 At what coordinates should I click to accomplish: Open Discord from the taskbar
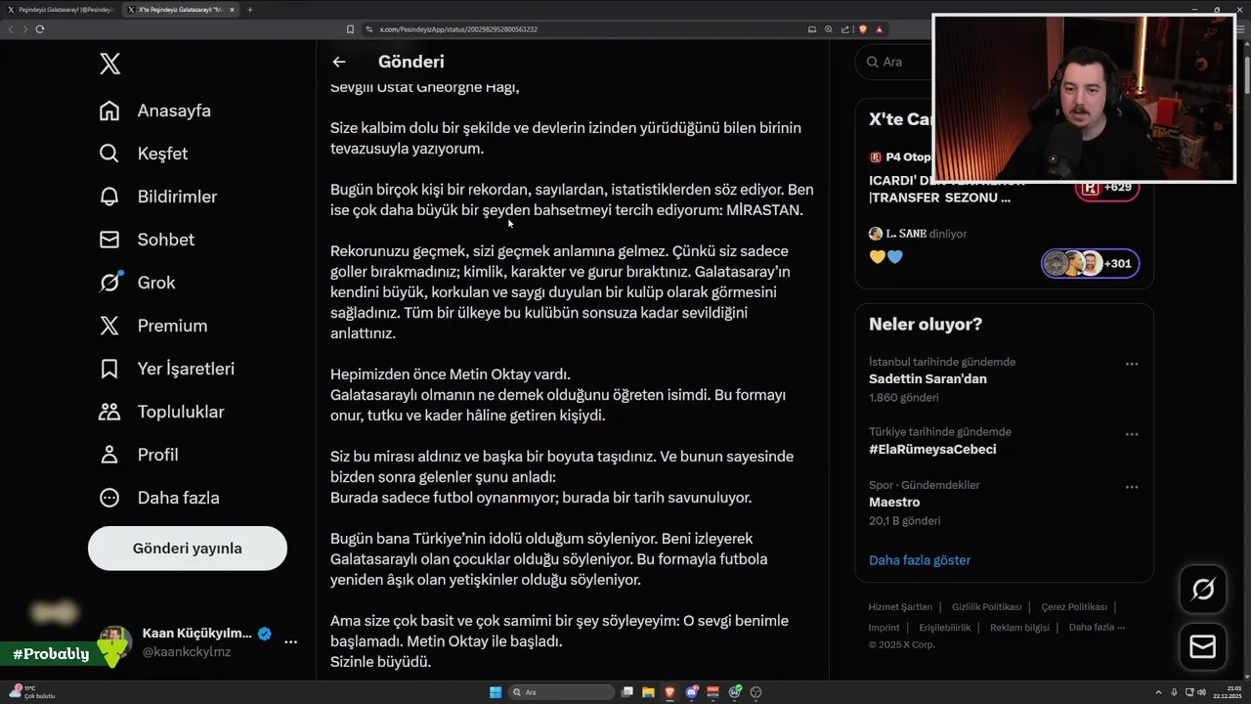coord(692,692)
